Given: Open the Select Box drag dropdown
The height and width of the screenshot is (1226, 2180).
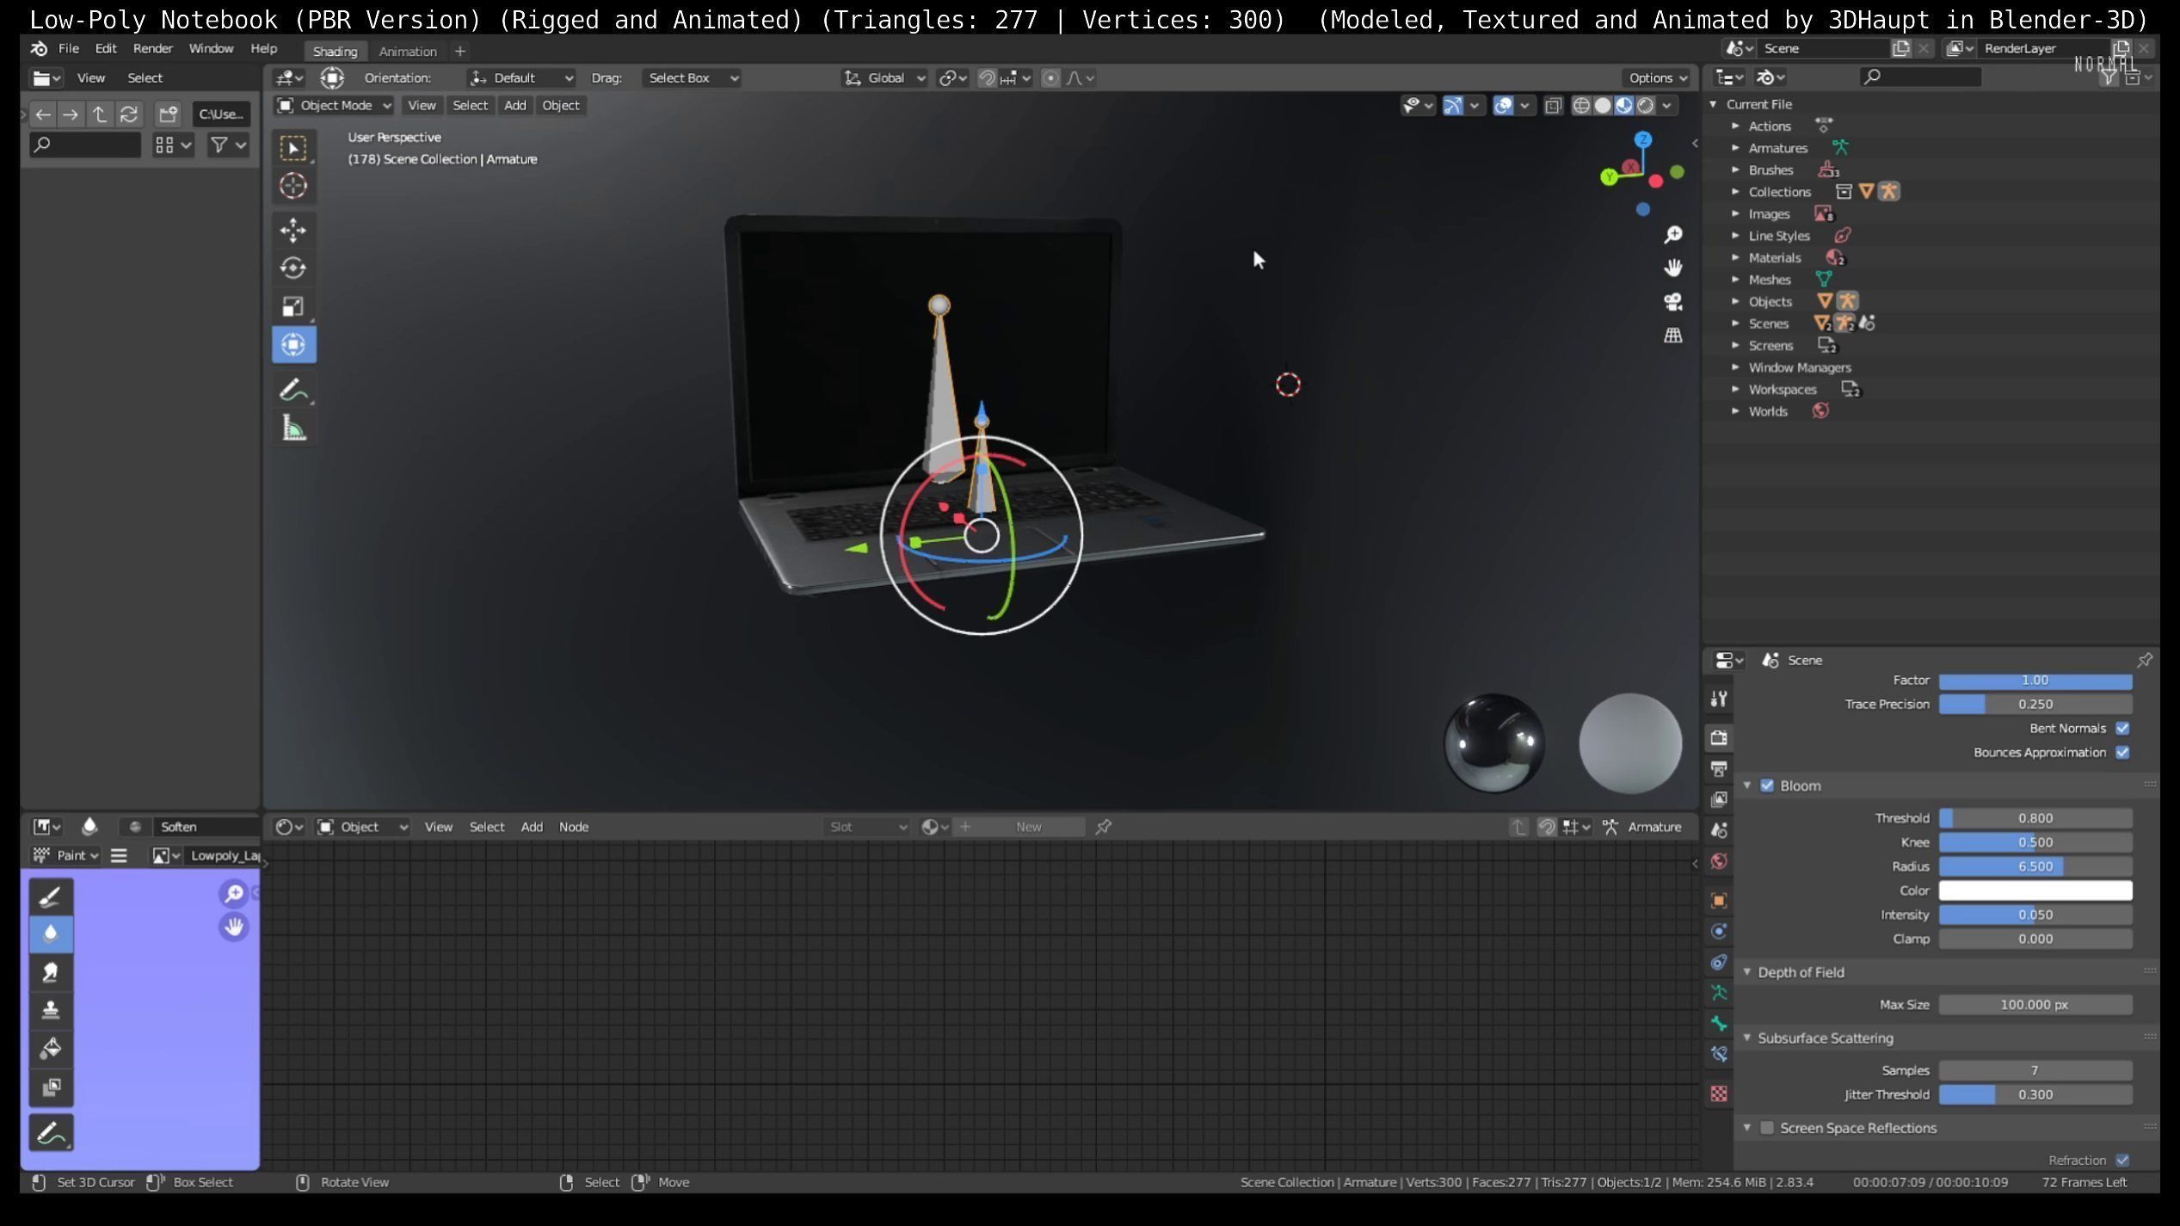Looking at the screenshot, I should coord(692,77).
